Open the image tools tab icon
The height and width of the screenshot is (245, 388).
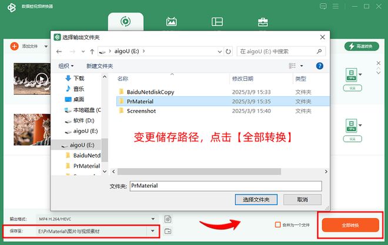click(171, 22)
